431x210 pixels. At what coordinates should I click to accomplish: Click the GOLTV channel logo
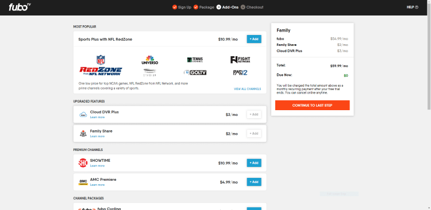click(195, 72)
